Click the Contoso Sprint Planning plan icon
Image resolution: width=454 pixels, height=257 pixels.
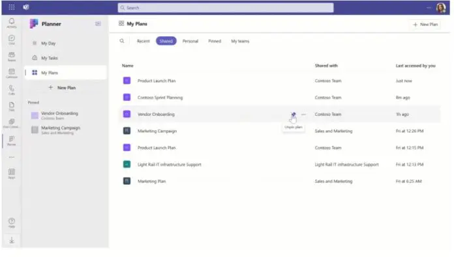point(127,98)
